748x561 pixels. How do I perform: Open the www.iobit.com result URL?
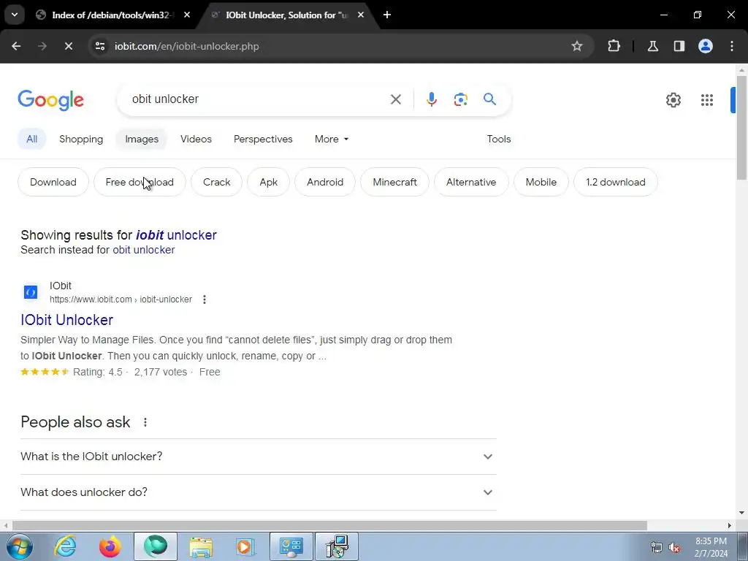click(x=121, y=299)
